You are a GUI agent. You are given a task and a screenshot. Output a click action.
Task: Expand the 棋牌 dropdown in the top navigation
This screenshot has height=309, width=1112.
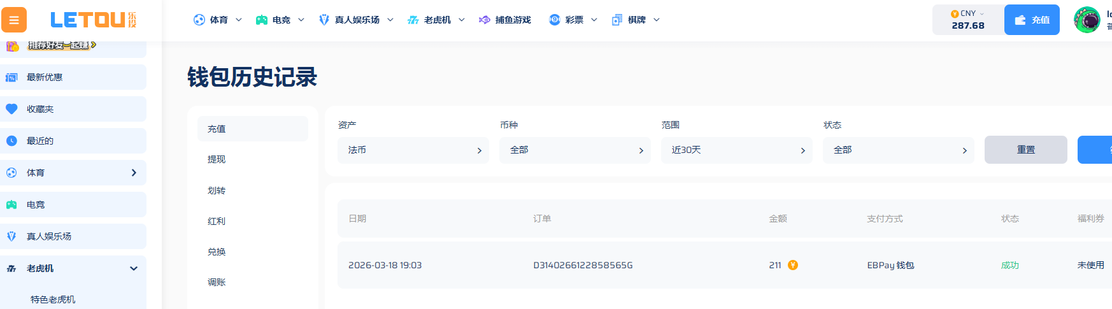coord(657,20)
